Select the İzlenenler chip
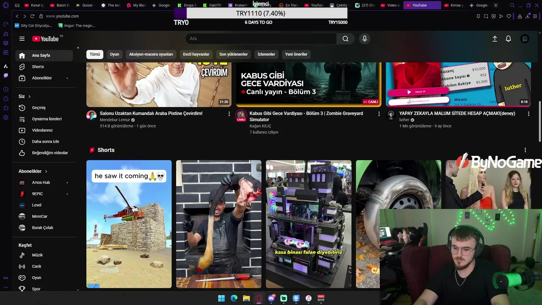 (x=266, y=54)
